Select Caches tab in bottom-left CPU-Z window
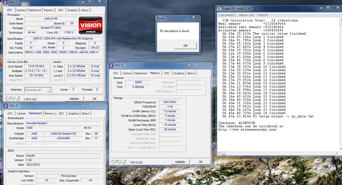 coord(21,113)
